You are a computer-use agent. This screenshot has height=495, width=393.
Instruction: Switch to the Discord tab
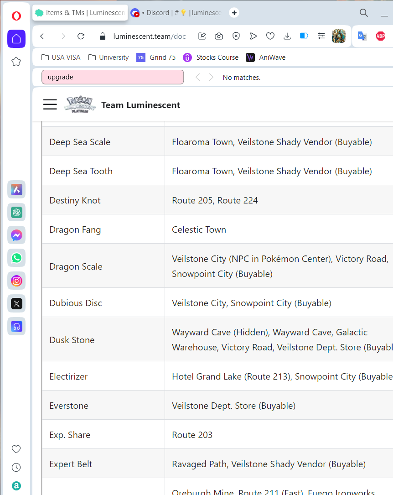click(x=176, y=13)
